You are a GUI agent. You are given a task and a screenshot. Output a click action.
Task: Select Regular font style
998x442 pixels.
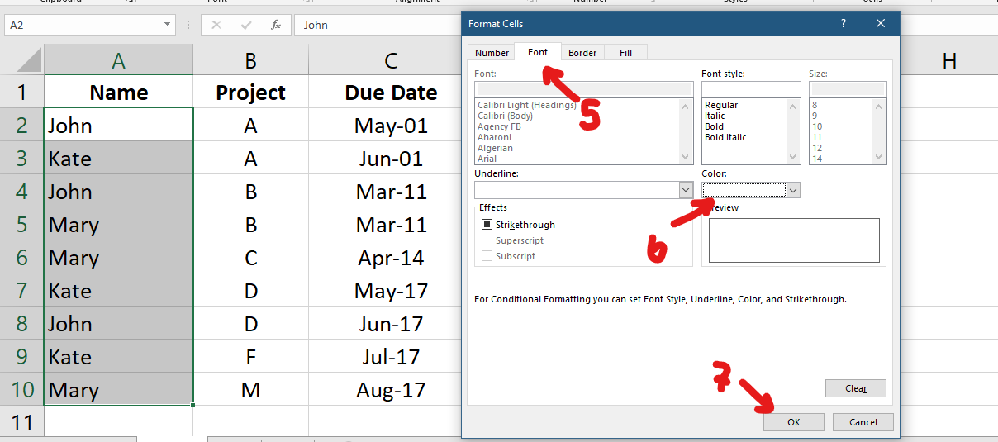[721, 105]
